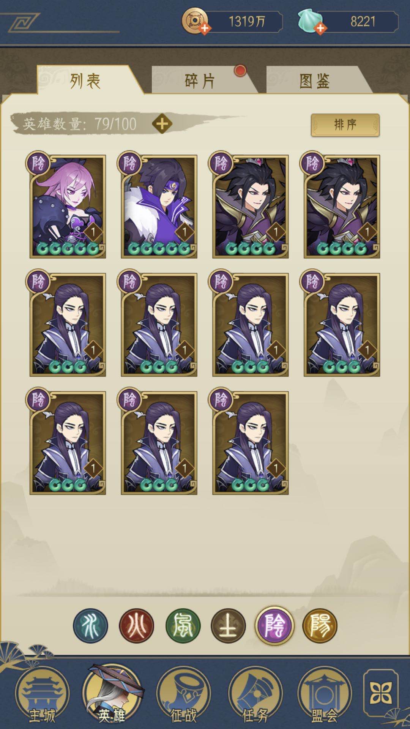This screenshot has height=729, width=410.
Task: Go to 主城 main city
Action: coord(42,696)
